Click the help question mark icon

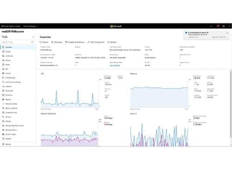coord(229,26)
